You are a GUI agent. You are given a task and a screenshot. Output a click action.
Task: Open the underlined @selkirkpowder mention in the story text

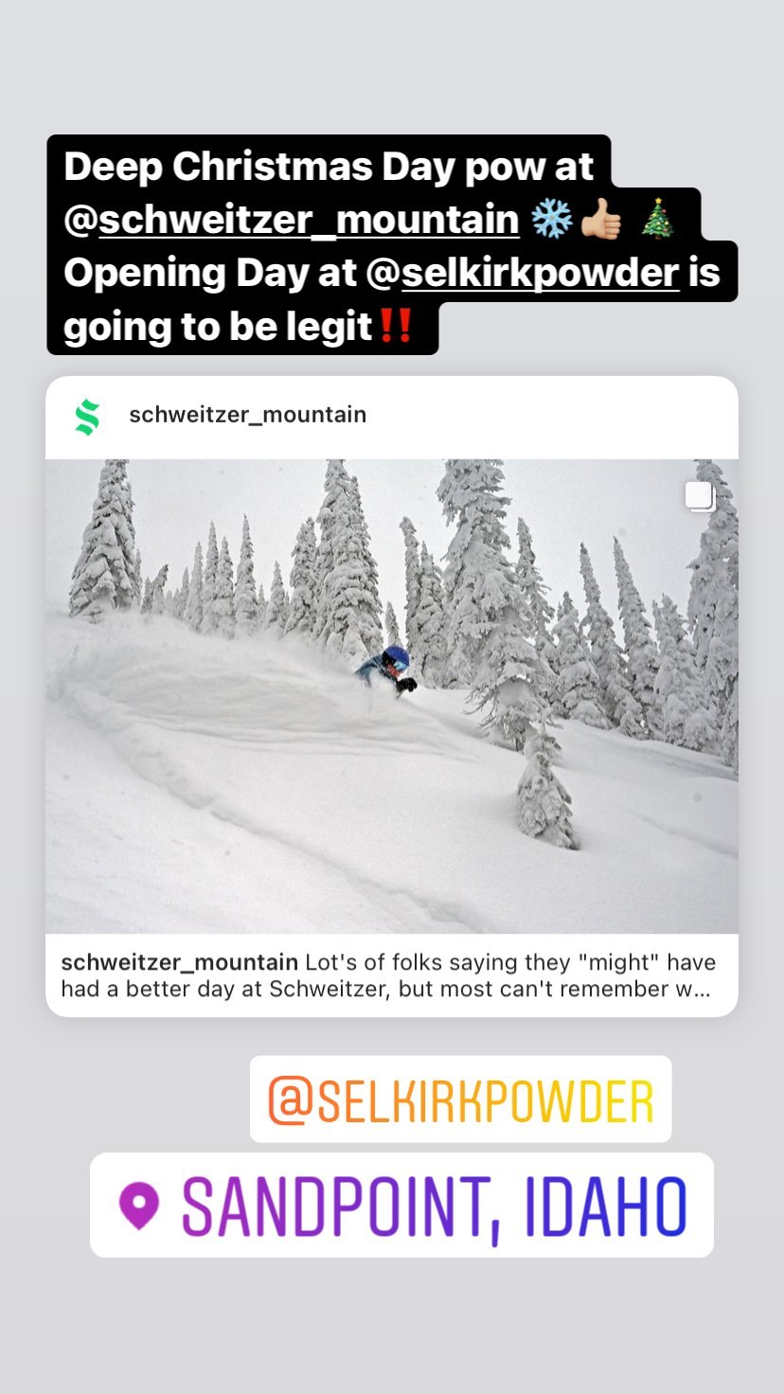click(523, 274)
